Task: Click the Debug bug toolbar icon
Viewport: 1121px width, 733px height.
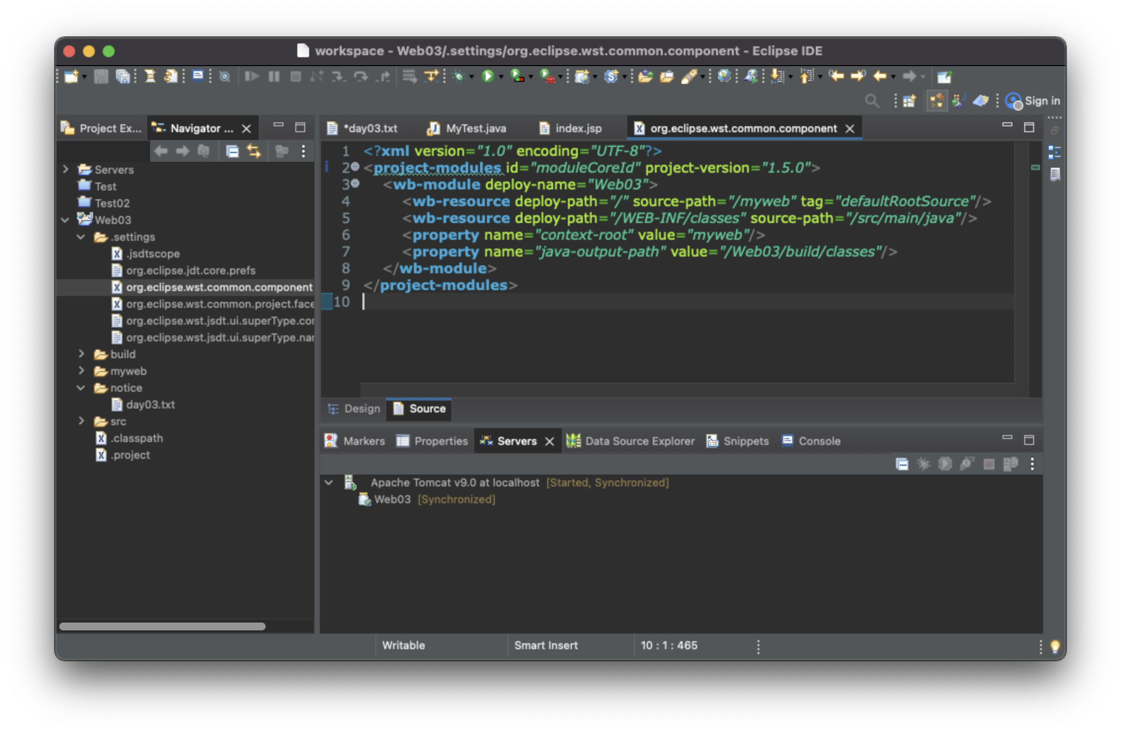Action: [459, 76]
